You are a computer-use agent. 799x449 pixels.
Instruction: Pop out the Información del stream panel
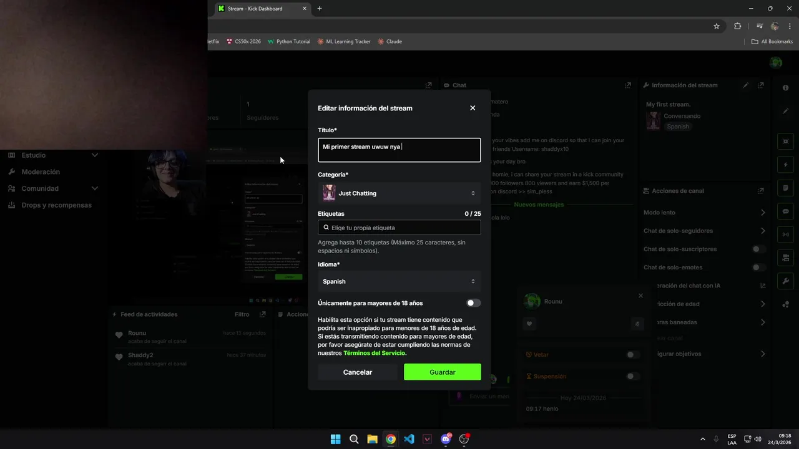[760, 85]
